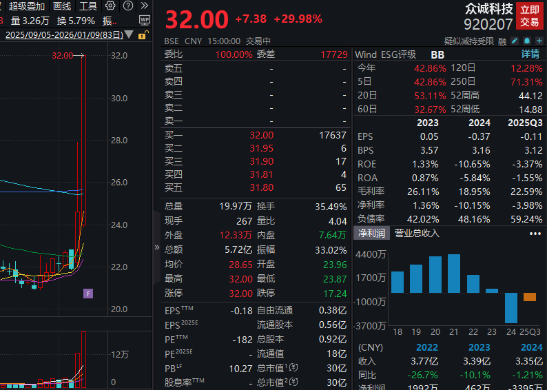Click the date range 2025/09/05-2026/01/09 link
The image size is (547, 390).
pyautogui.click(x=64, y=35)
